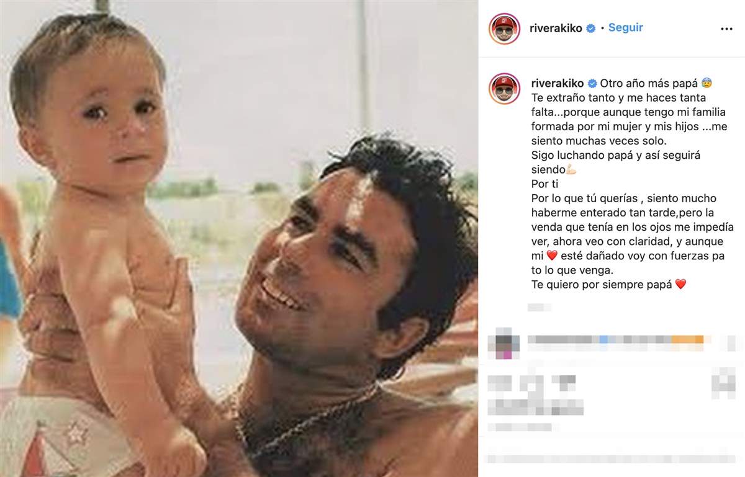
Task: Click the flexed bicep emoji after siendo
Action: (572, 169)
